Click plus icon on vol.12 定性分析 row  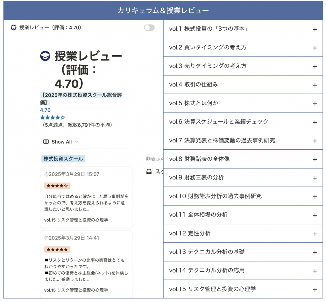[315, 234]
